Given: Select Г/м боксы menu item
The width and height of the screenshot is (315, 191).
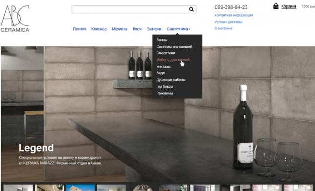Looking at the screenshot, I should point(164,86).
